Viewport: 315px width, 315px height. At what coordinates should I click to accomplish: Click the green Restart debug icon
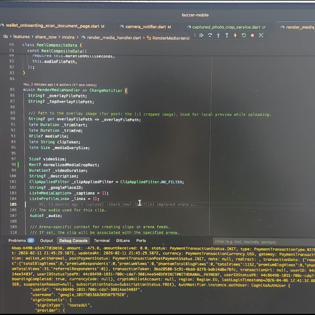(244, 35)
